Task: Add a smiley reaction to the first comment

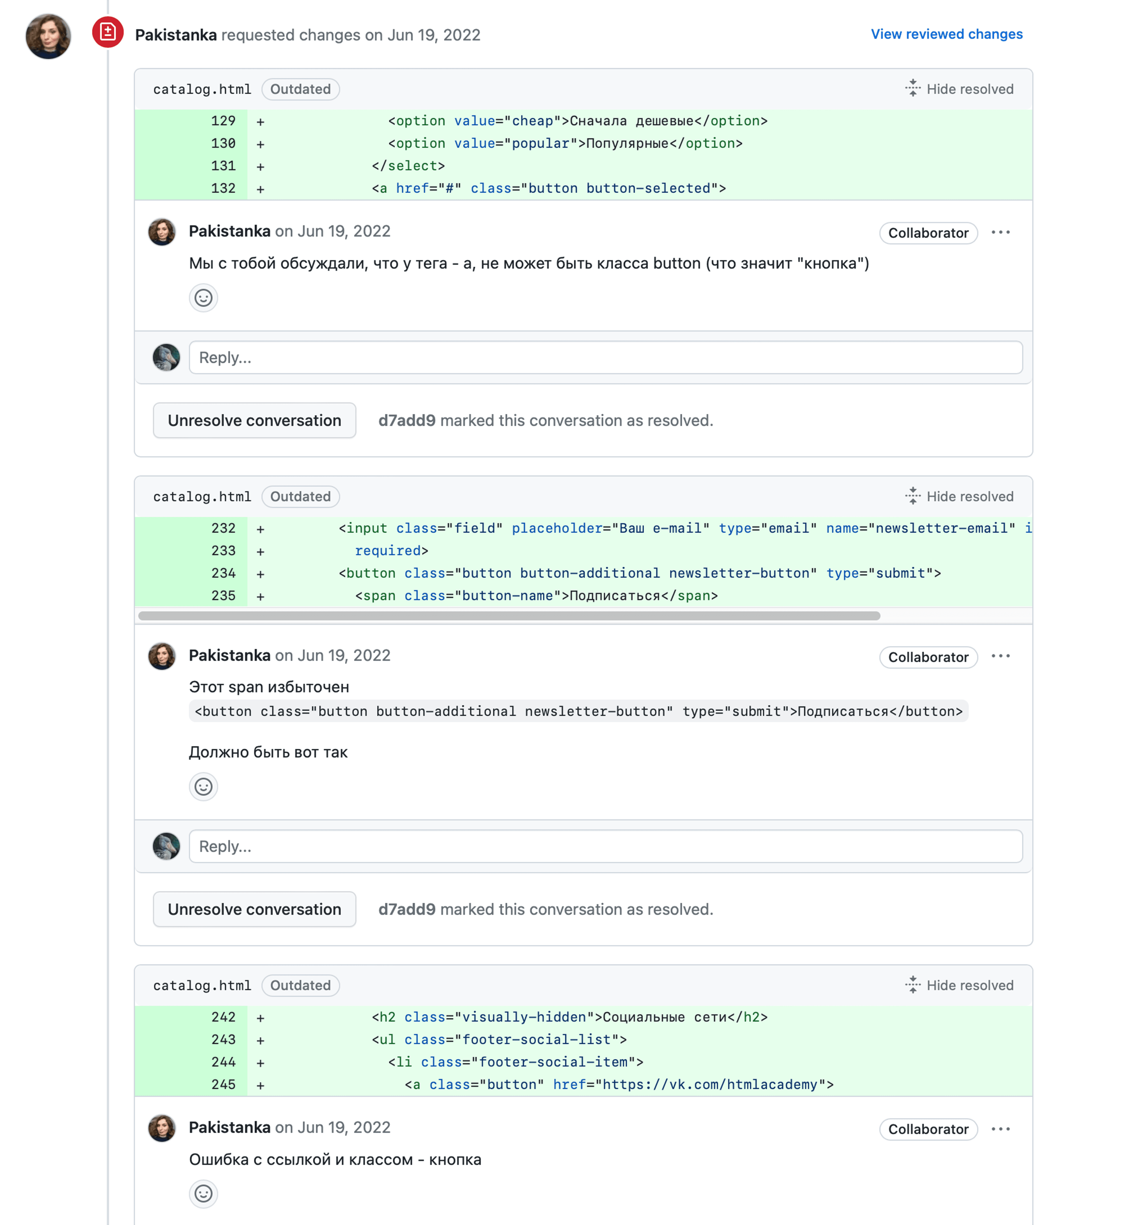Action: click(204, 298)
